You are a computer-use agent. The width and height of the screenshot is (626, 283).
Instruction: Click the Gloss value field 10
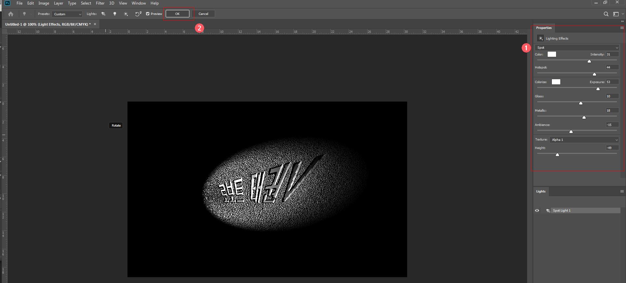pyautogui.click(x=612, y=96)
